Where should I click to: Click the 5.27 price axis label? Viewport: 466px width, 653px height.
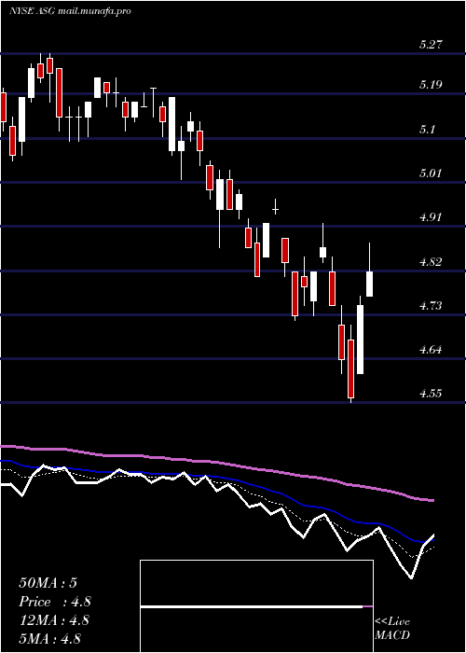tap(431, 45)
